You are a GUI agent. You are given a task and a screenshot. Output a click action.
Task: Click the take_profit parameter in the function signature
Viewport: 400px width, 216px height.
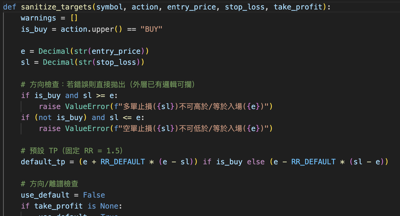[298, 7]
